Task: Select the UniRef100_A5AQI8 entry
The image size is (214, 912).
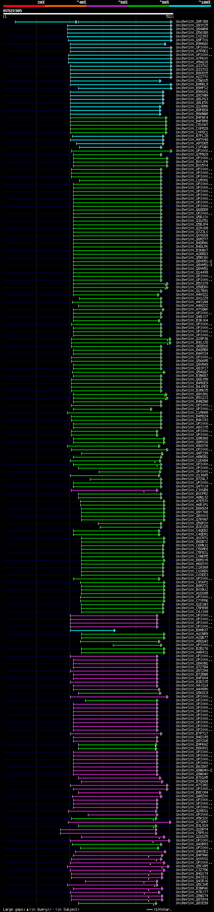Action: tap(192, 62)
